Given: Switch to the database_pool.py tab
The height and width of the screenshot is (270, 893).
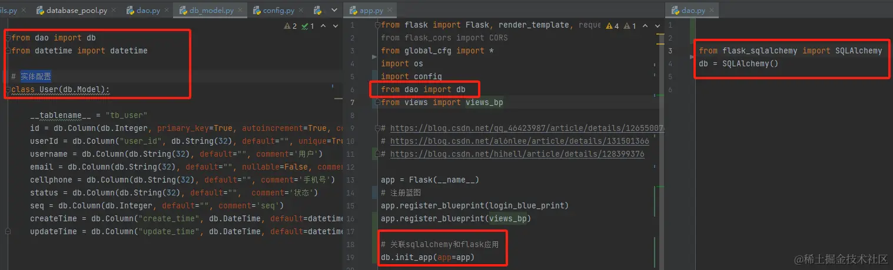Looking at the screenshot, I should [x=77, y=11].
